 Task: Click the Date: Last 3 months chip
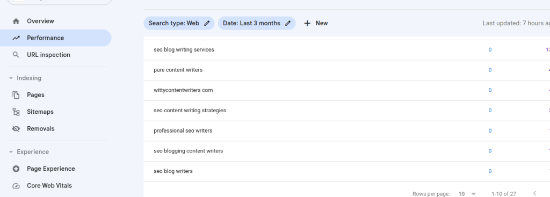257,23
